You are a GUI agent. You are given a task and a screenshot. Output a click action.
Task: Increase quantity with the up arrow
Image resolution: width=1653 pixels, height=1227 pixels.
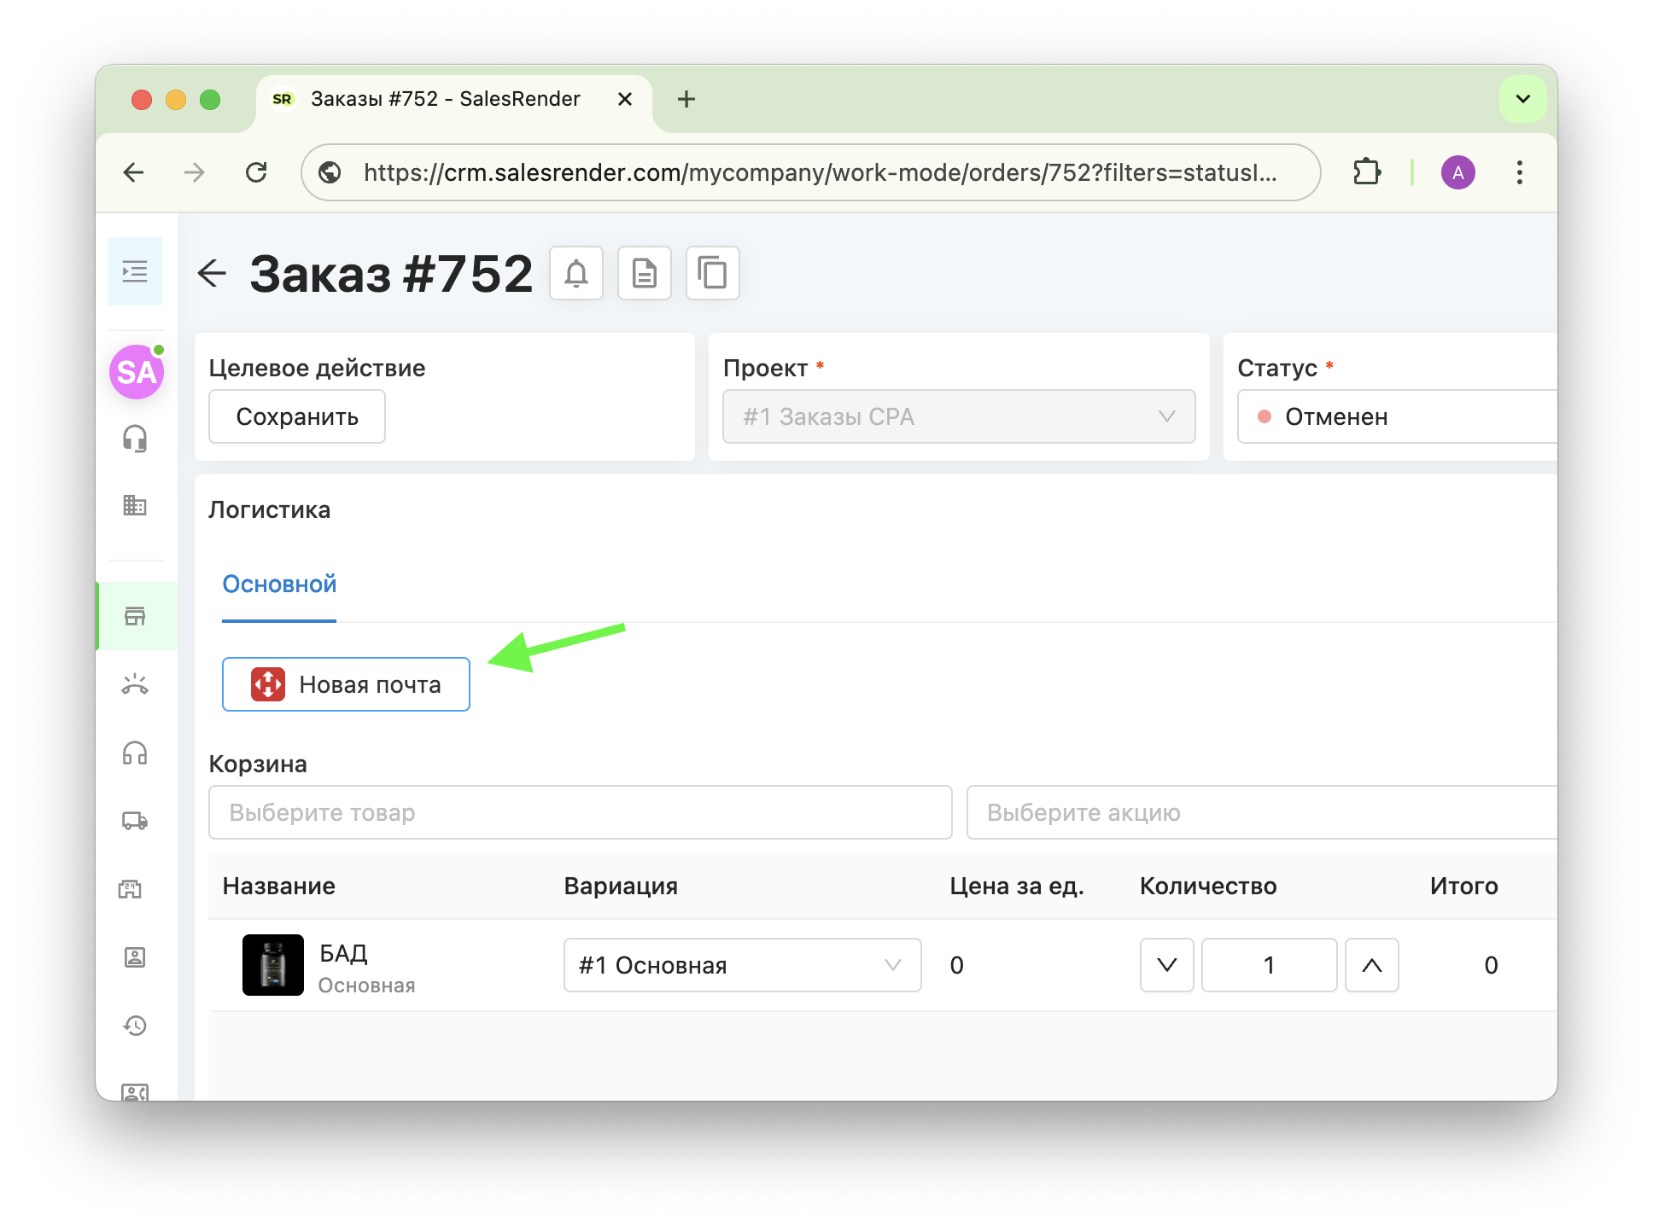point(1371,965)
